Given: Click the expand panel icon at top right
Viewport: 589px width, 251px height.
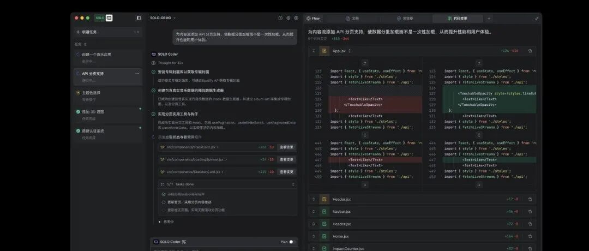Looking at the screenshot, I should [x=537, y=18].
